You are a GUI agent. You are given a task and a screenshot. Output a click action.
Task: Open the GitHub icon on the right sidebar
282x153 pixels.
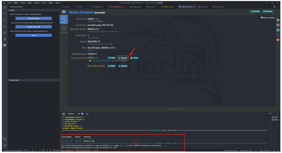point(278,25)
